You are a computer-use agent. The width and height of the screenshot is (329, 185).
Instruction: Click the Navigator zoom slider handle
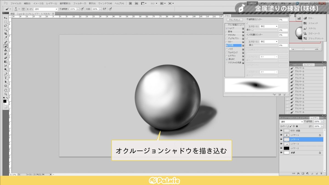pyautogui.click(x=303, y=49)
